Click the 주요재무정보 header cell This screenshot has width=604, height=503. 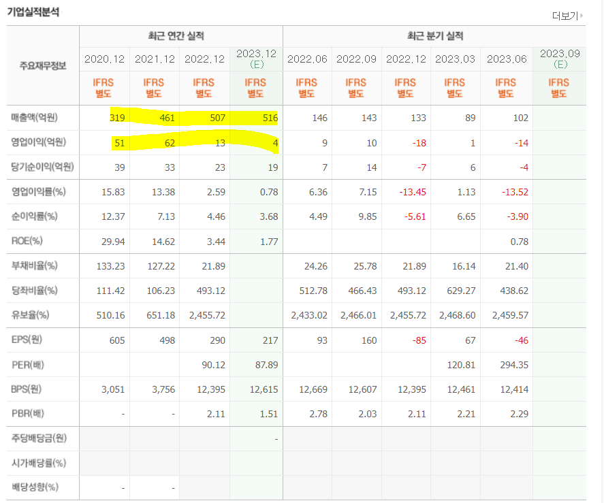[43, 65]
